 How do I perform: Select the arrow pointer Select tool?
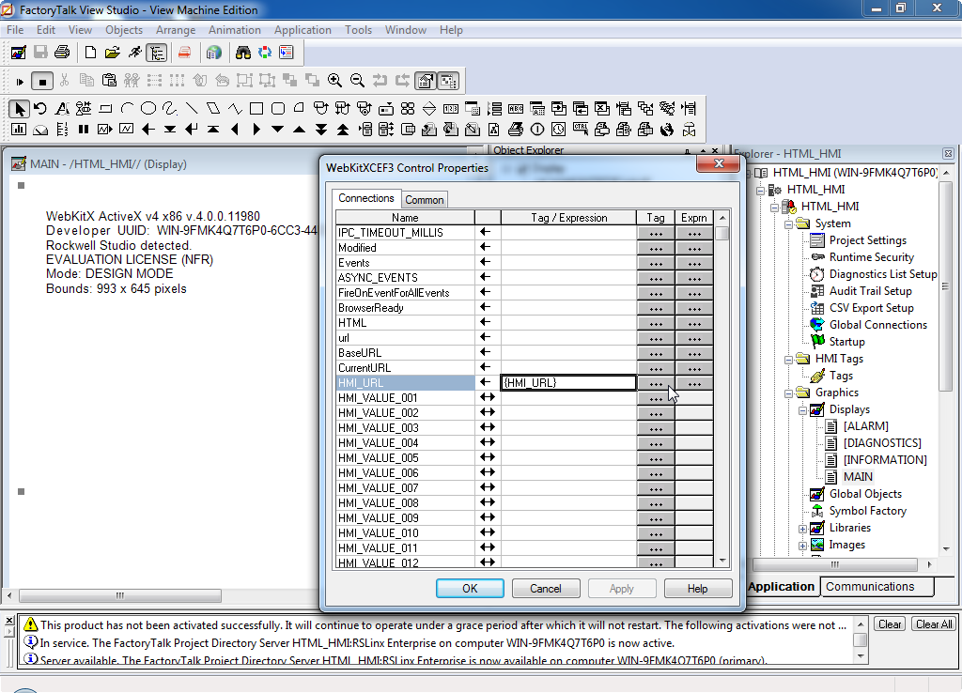click(x=19, y=109)
